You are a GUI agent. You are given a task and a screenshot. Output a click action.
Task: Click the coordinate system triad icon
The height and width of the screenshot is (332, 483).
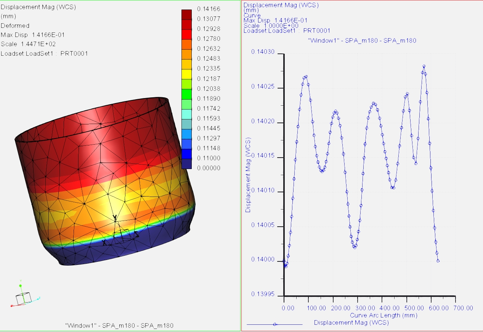point(24,299)
